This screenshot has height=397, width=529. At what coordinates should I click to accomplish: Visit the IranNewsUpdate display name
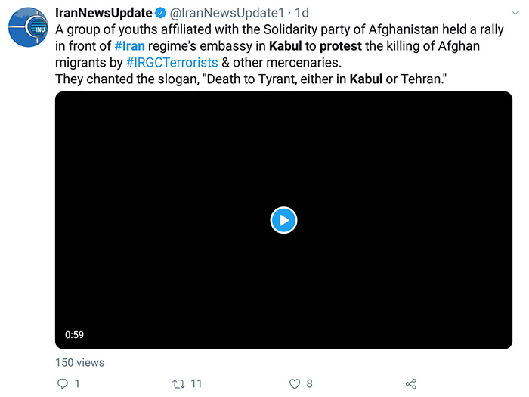pos(104,13)
